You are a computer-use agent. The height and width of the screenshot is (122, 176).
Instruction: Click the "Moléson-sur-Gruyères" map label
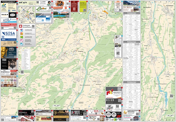pos(20,90)
